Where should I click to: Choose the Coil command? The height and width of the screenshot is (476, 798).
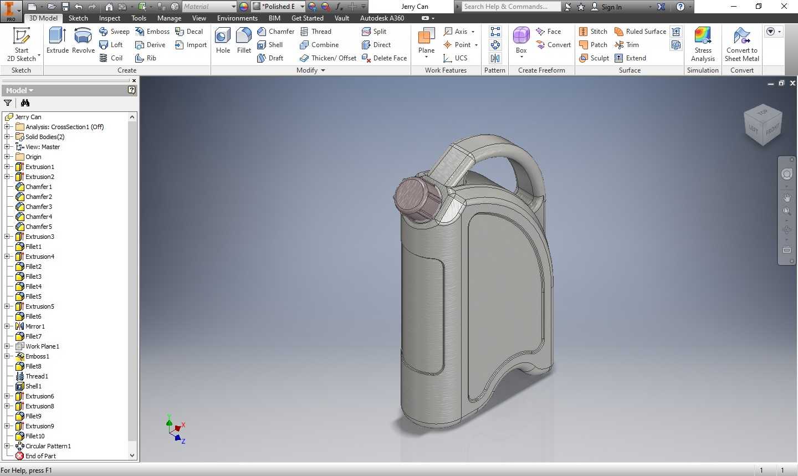tap(111, 58)
